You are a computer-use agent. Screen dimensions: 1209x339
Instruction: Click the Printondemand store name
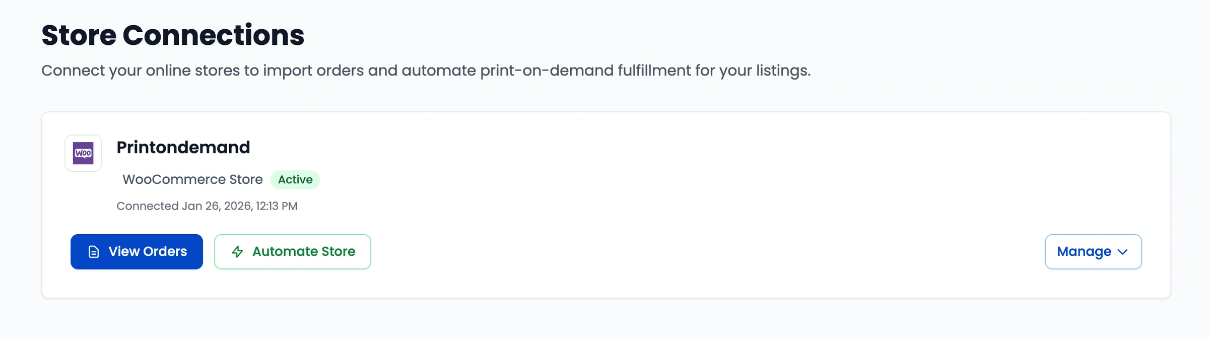tap(183, 147)
